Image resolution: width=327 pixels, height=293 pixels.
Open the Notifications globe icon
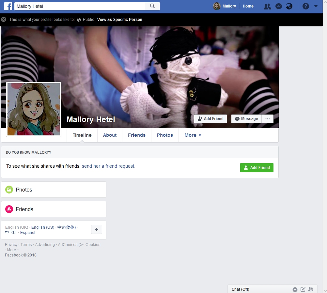coord(289,6)
